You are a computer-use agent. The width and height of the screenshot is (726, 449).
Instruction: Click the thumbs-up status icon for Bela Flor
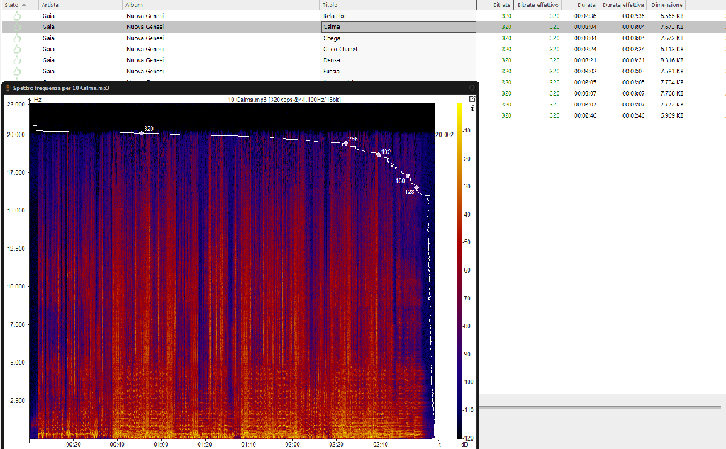click(x=17, y=16)
